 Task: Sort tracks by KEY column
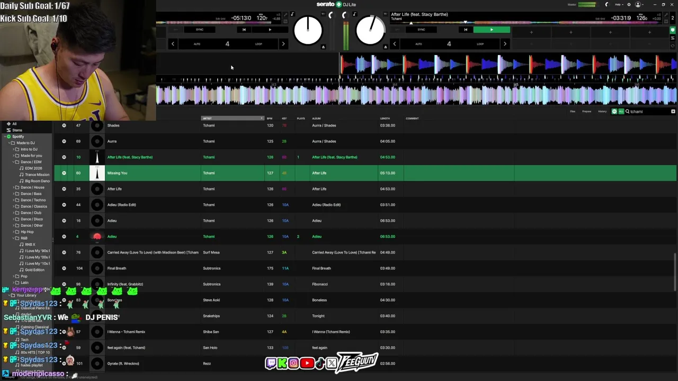pyautogui.click(x=284, y=119)
